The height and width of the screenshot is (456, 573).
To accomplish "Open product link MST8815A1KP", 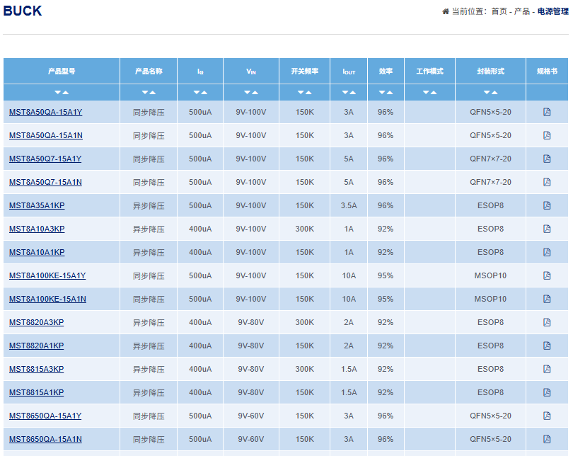I will 37,393.
